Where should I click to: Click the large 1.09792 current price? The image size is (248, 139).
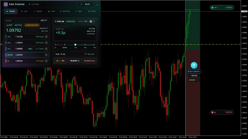[x=14, y=30]
